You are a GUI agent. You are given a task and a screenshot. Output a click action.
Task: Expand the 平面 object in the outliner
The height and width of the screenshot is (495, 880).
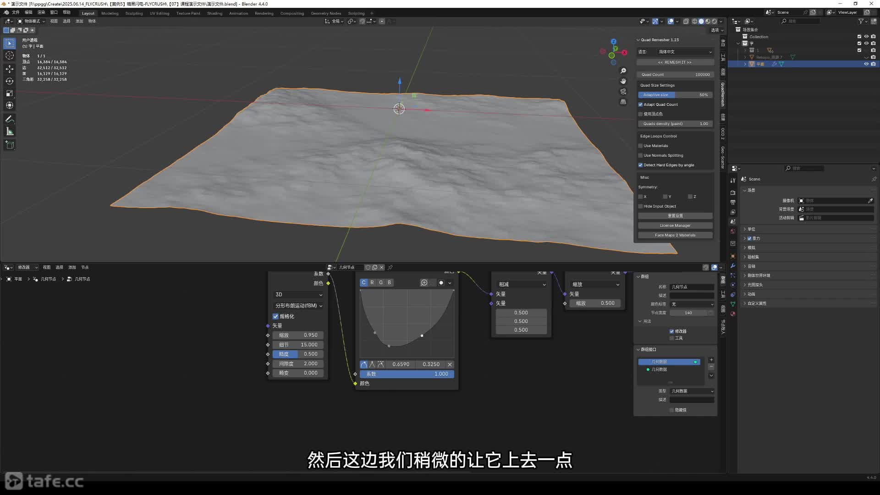pyautogui.click(x=745, y=64)
